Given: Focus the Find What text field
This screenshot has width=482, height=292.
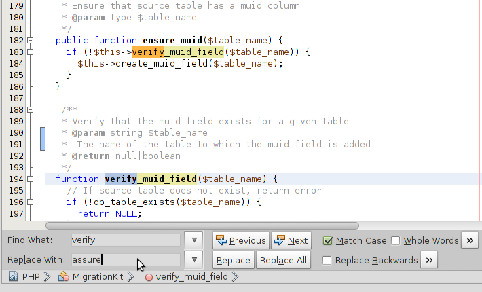Looking at the screenshot, I should 126,240.
